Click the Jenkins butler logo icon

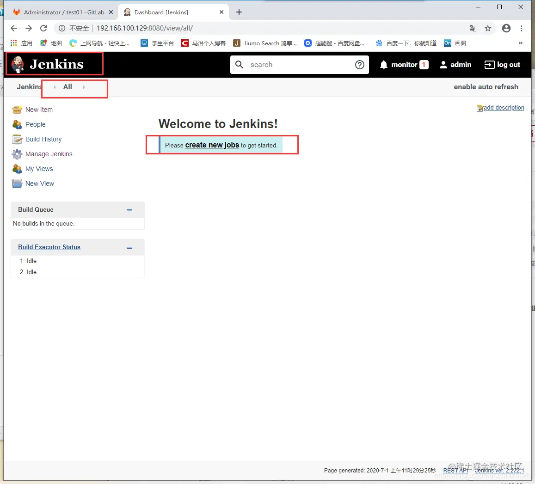coord(18,64)
